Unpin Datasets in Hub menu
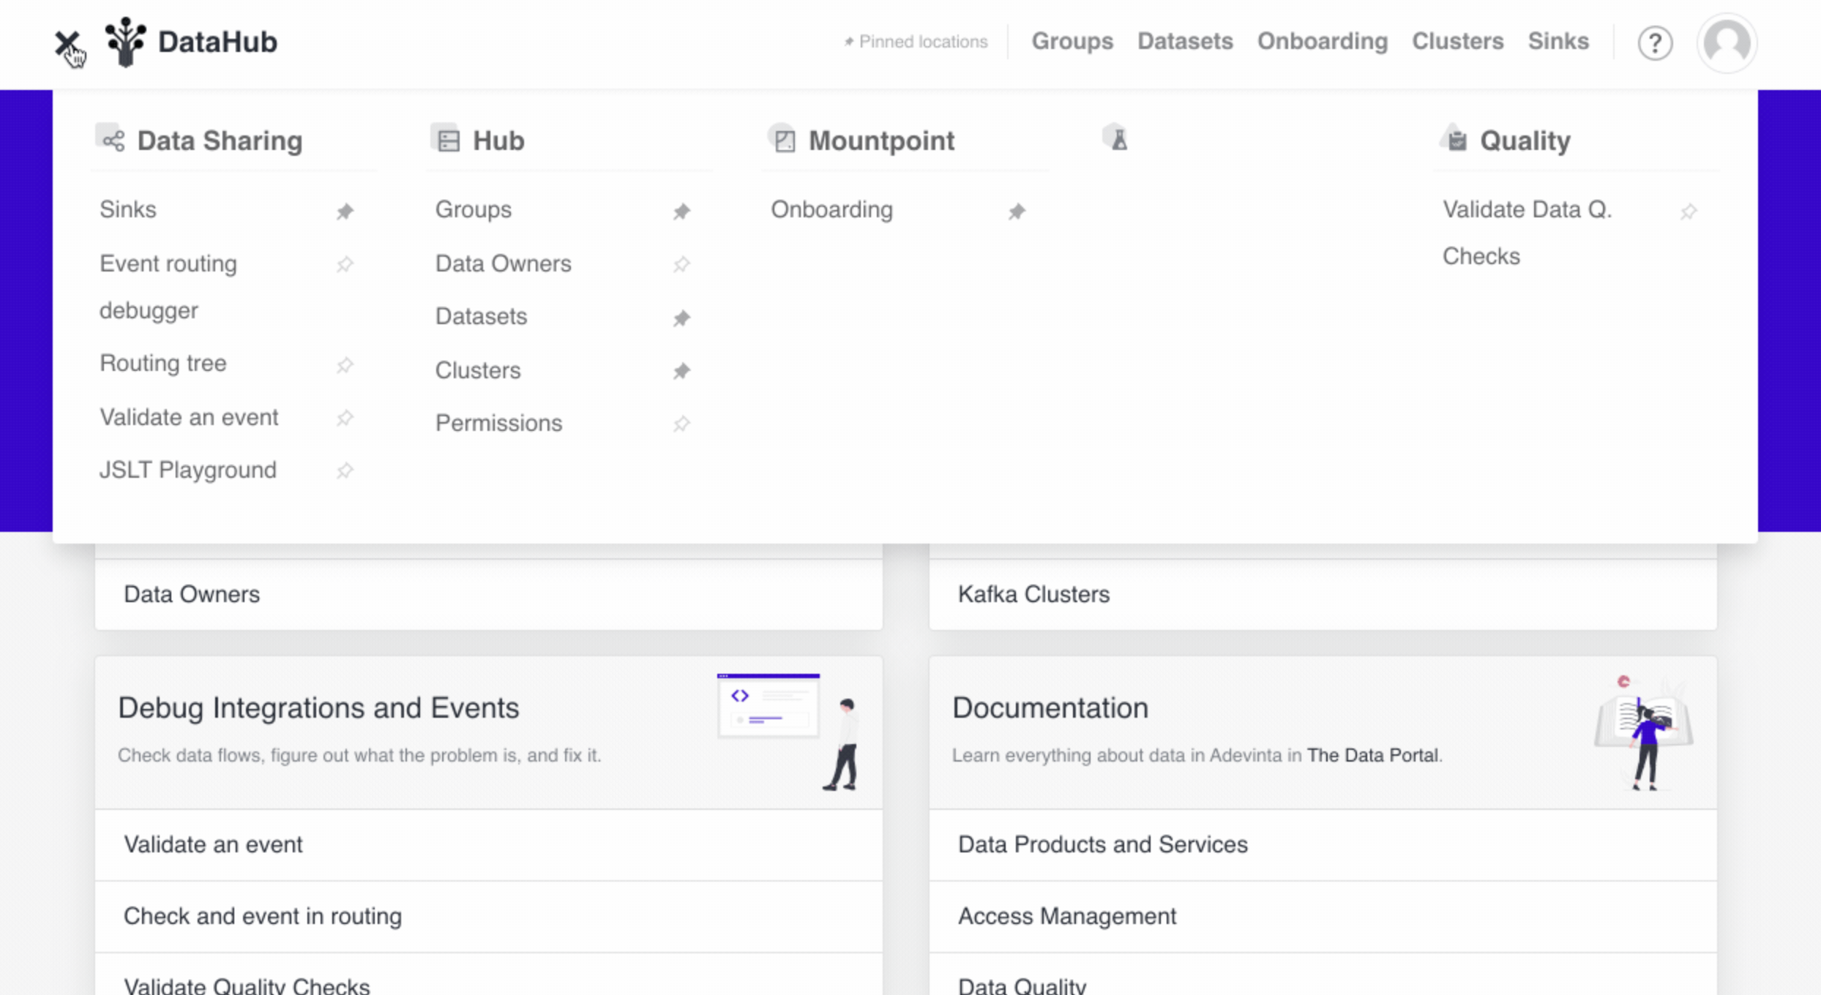The width and height of the screenshot is (1821, 995). click(x=681, y=318)
